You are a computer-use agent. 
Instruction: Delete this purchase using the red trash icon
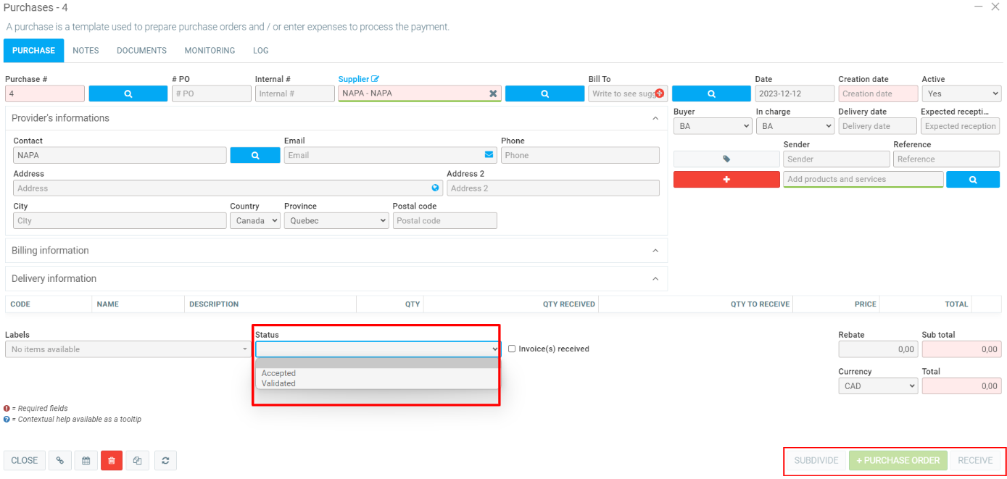[112, 460]
